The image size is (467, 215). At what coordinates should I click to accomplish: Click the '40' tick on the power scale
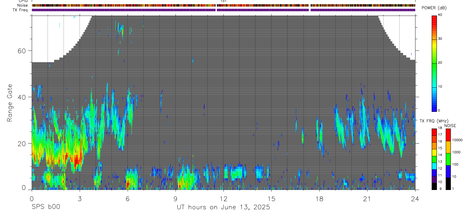tap(440, 15)
